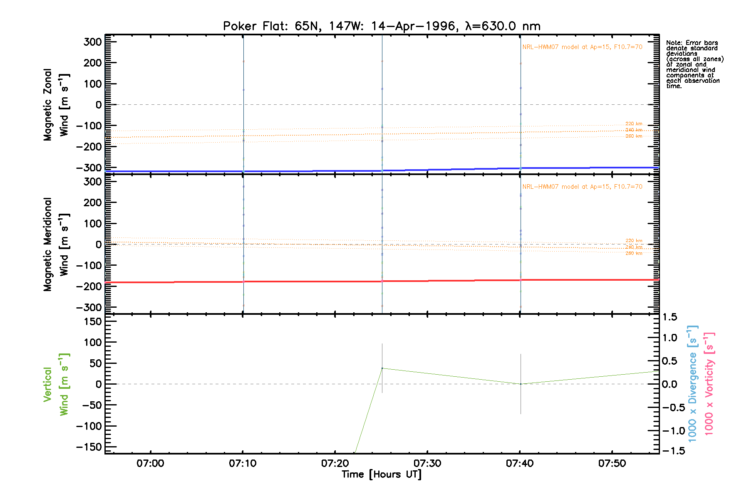749x499 pixels.
Task: Click the 220 km label in zonal panel
Action: click(634, 124)
